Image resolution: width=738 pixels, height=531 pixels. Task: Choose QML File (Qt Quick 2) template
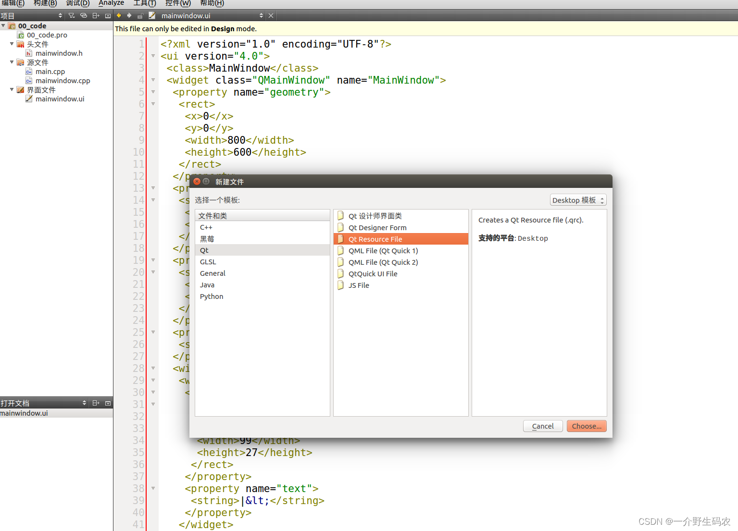400,262
